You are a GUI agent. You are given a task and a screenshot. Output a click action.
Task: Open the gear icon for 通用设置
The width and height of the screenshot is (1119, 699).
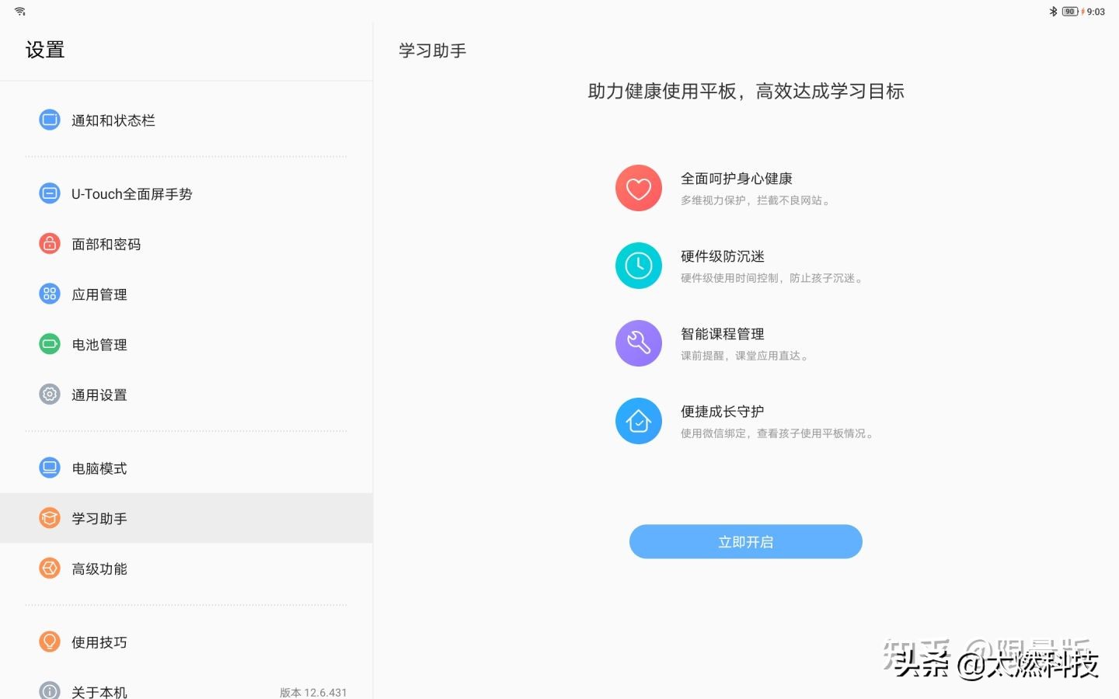click(49, 394)
